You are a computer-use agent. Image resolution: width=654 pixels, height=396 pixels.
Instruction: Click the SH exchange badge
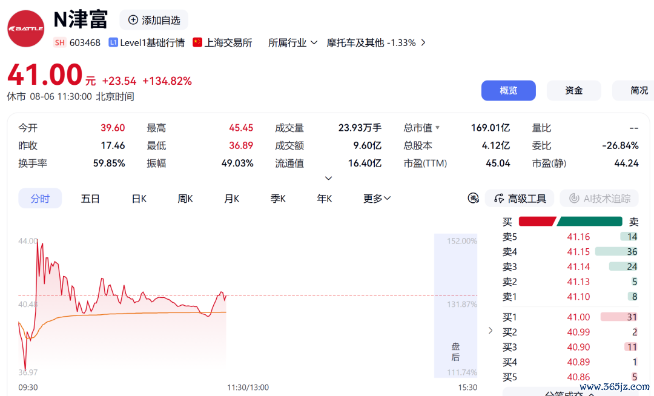pos(59,42)
